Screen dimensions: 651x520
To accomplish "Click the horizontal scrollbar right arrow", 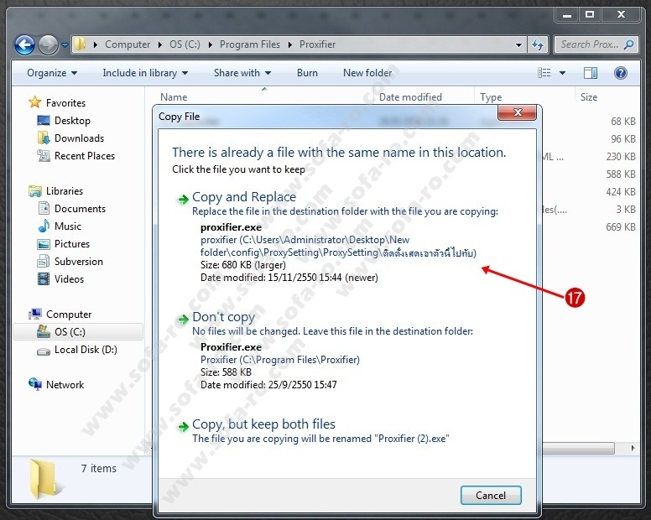I will [633, 448].
